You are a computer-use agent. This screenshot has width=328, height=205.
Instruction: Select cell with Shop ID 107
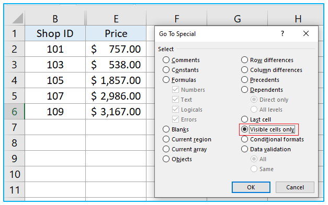[55, 96]
